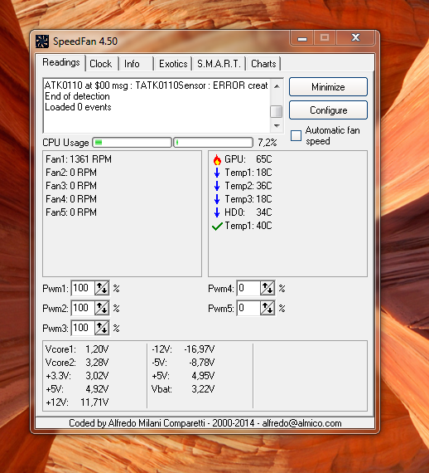429x473 pixels.
Task: Click the Pwm2 value field
Action: click(83, 309)
